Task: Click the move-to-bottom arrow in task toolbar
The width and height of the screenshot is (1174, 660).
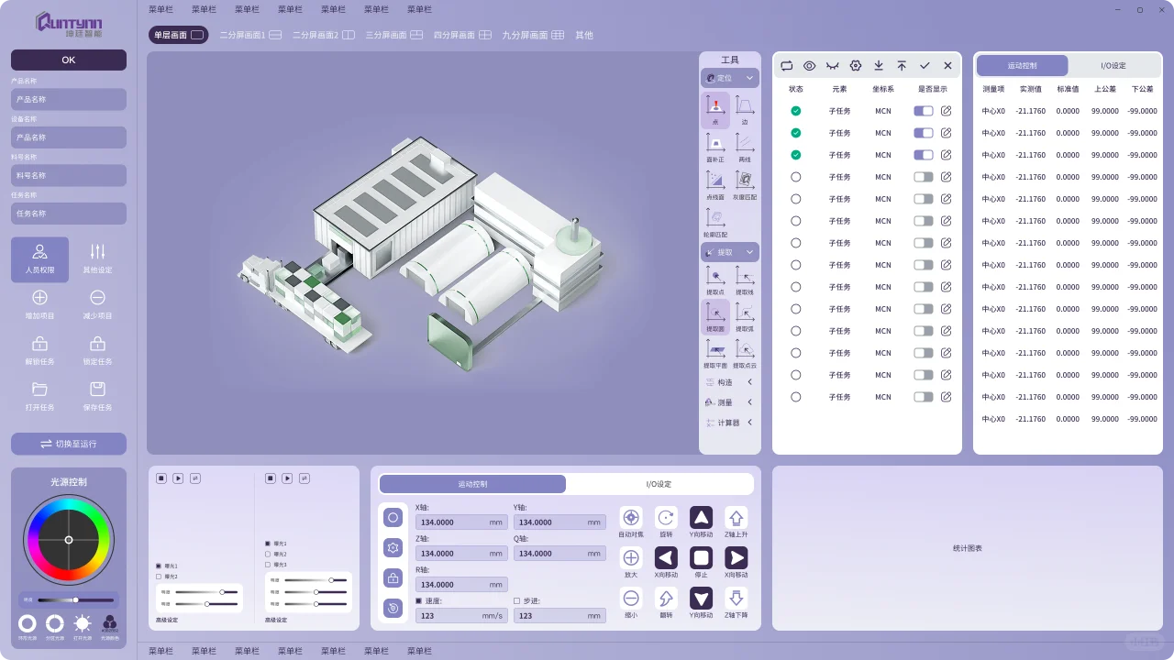Action: pos(879,66)
